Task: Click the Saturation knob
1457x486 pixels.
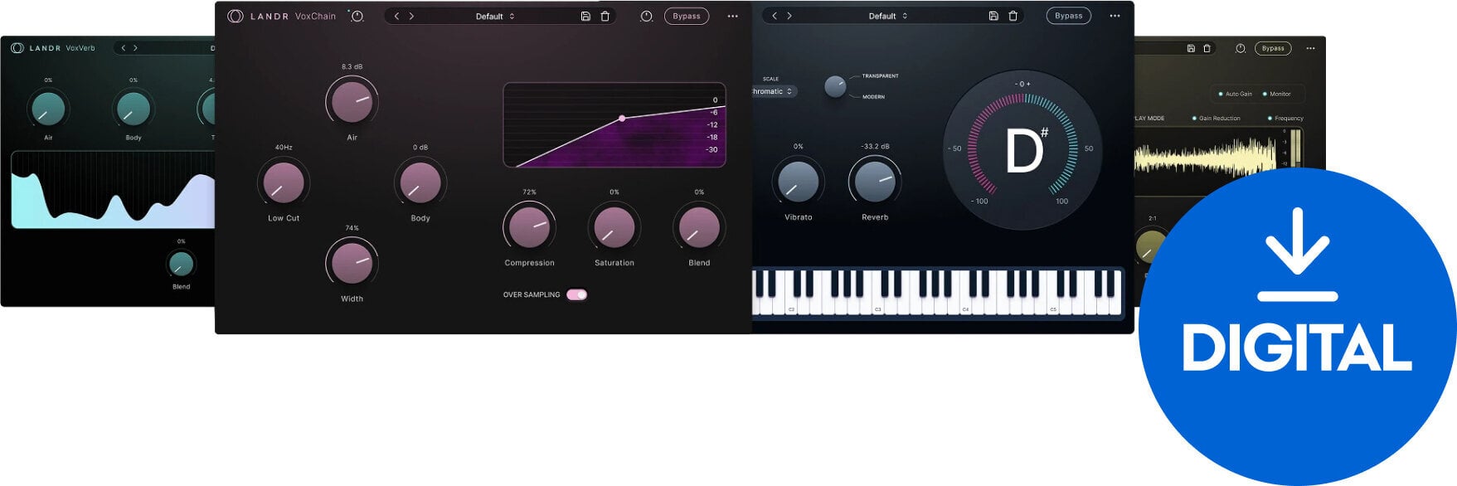Action: [x=614, y=226]
